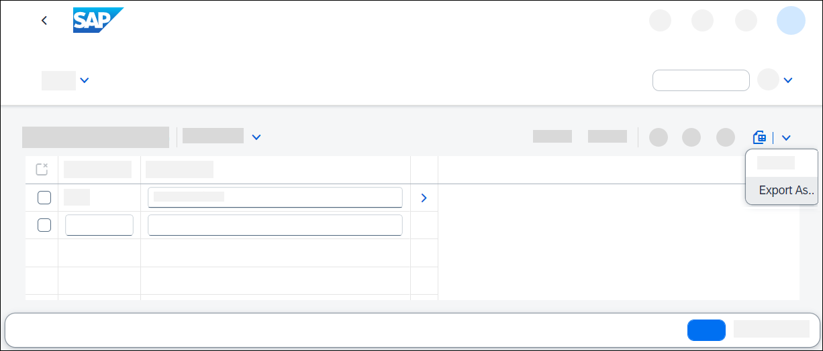The image size is (823, 351).
Task: Click the deselect-all icon in table header
Action: click(42, 169)
